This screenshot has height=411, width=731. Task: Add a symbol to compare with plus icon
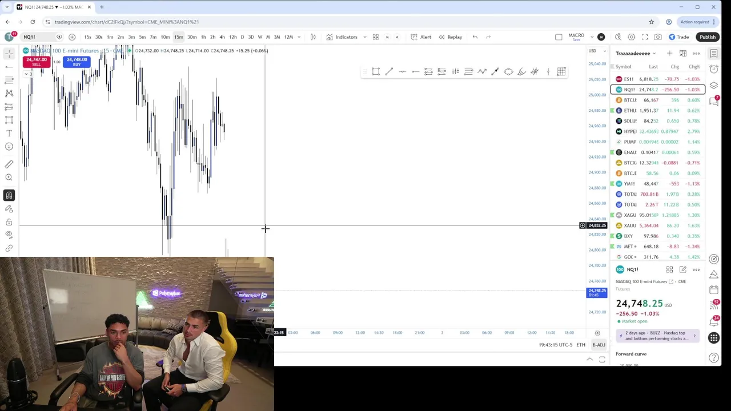pos(72,37)
